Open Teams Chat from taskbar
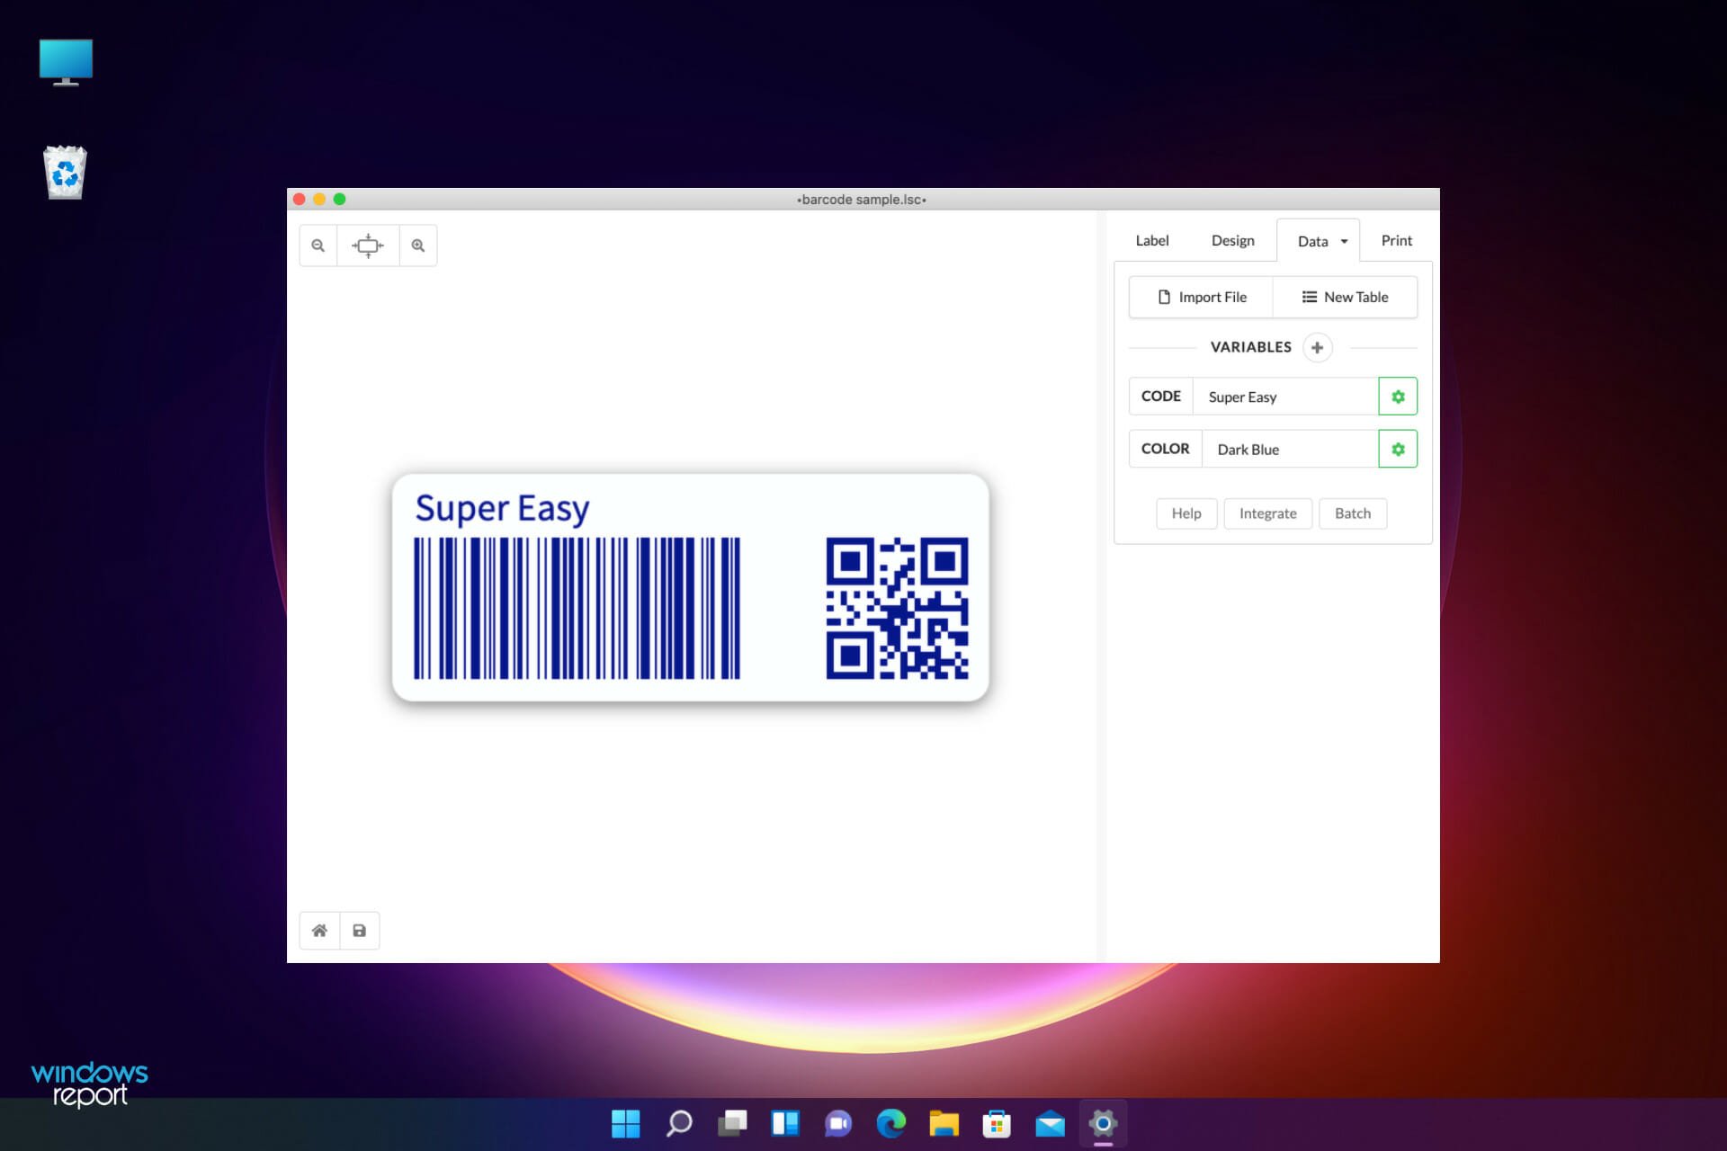Screen dimensions: 1727x1151 click(x=838, y=1123)
